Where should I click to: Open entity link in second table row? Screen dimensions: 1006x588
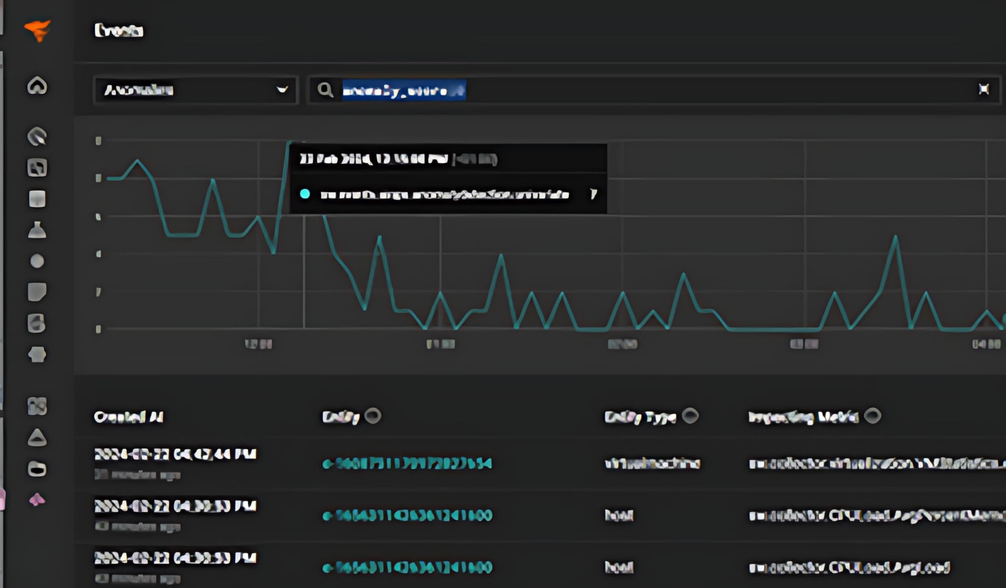[x=408, y=515]
